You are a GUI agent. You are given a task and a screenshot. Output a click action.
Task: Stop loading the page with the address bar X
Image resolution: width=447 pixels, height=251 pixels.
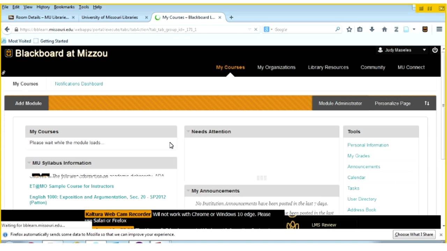click(x=256, y=30)
